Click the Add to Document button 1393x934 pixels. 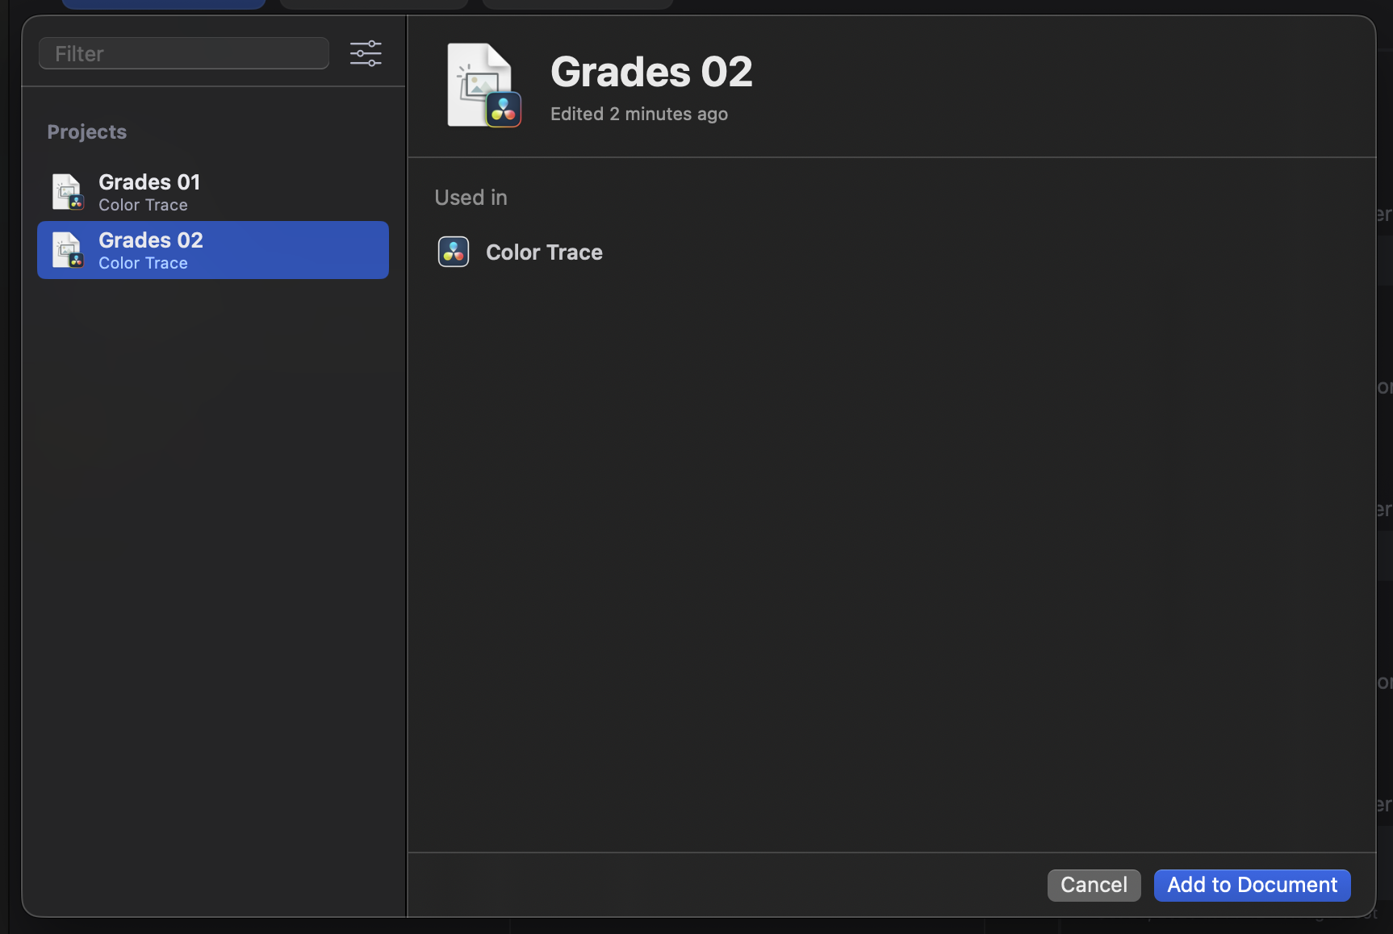(x=1252, y=885)
